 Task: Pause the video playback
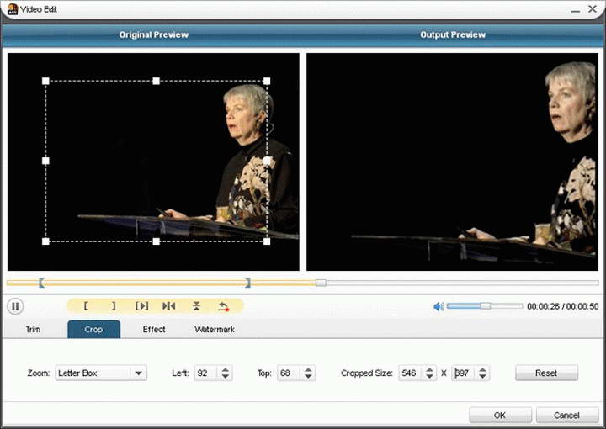[x=15, y=306]
